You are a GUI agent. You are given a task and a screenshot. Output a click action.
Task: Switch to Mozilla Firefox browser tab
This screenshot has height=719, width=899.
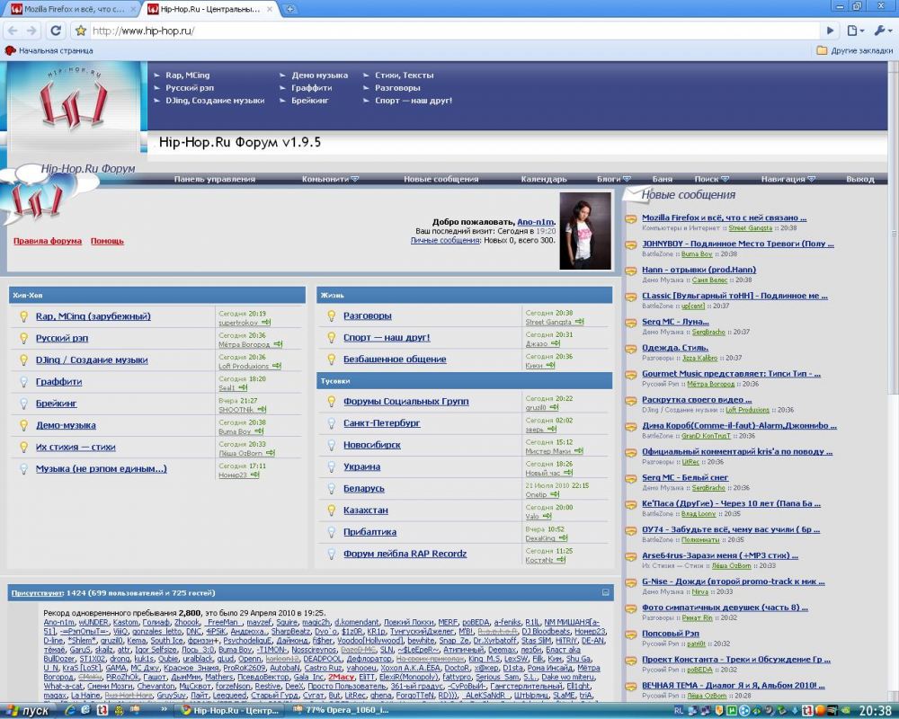coord(74,9)
